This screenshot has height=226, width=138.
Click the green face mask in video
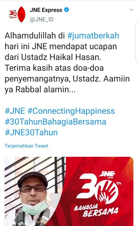point(35,208)
